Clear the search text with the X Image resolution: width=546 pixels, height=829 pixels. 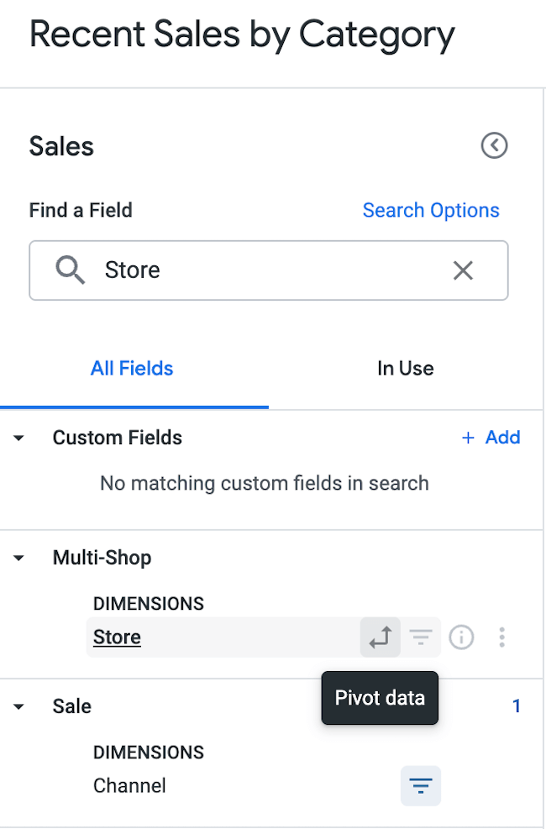463,270
